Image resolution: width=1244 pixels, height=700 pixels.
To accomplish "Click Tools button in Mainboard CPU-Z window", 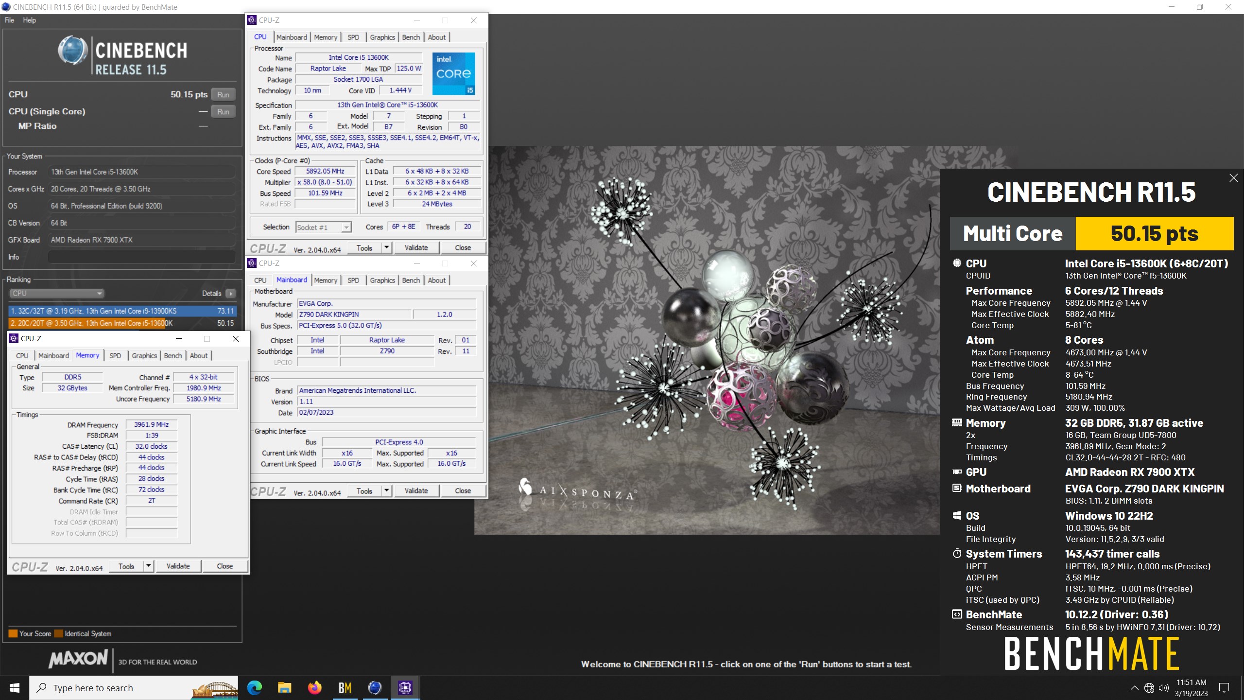I will (364, 490).
